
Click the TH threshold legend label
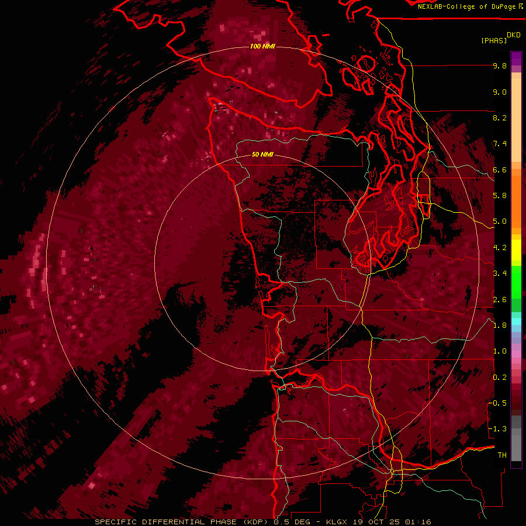click(x=502, y=455)
